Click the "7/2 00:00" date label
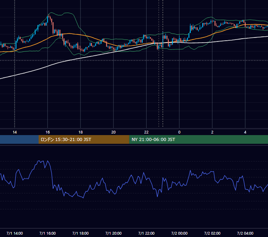 pos(179,233)
